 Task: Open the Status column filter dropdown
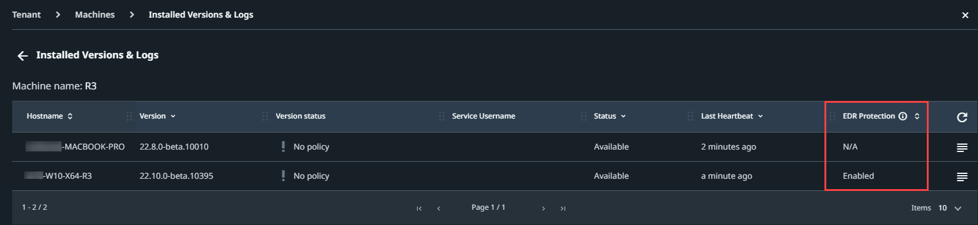[623, 116]
